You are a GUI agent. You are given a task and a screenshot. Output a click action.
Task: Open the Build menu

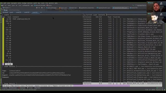(x=35, y=3)
